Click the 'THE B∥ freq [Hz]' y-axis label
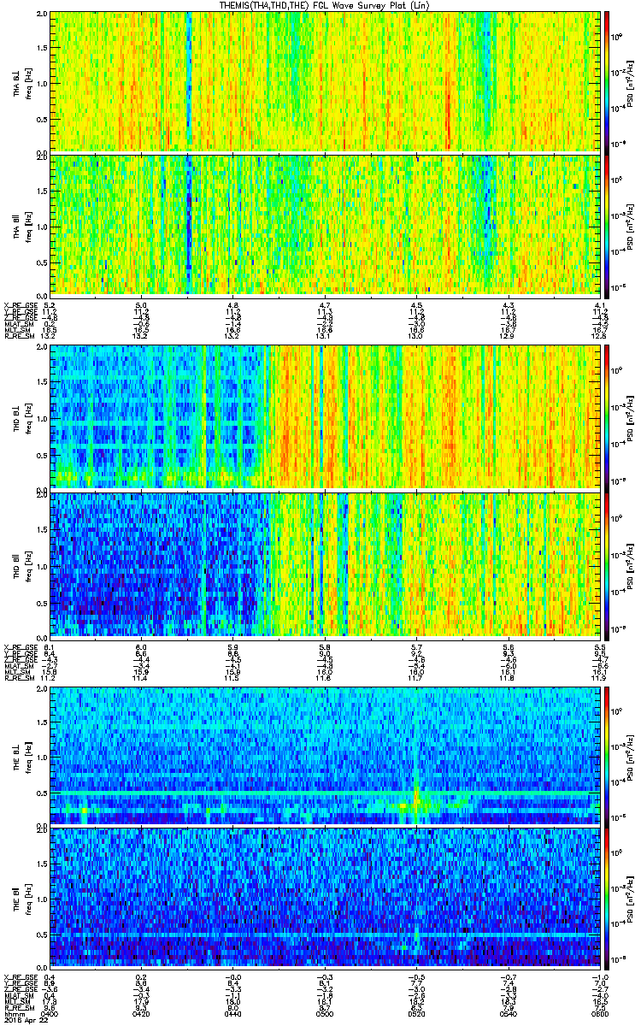 (x=22, y=900)
